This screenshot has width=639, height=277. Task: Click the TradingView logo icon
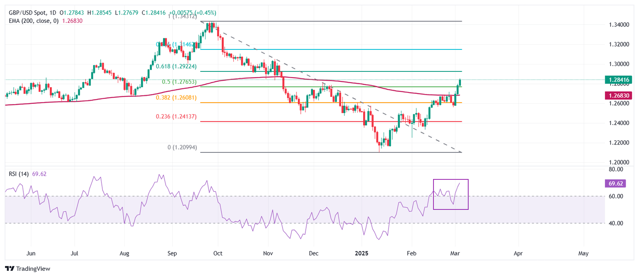[9, 269]
